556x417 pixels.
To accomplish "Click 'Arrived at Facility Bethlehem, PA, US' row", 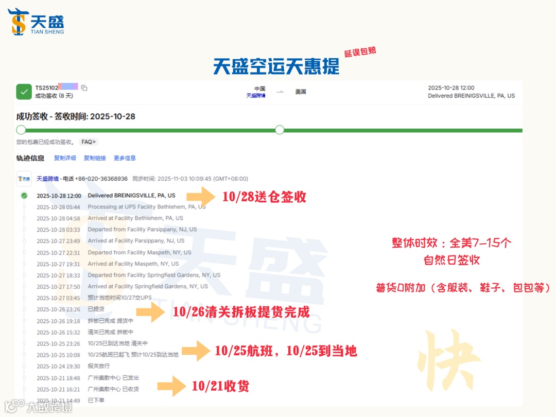I will 110,218.
